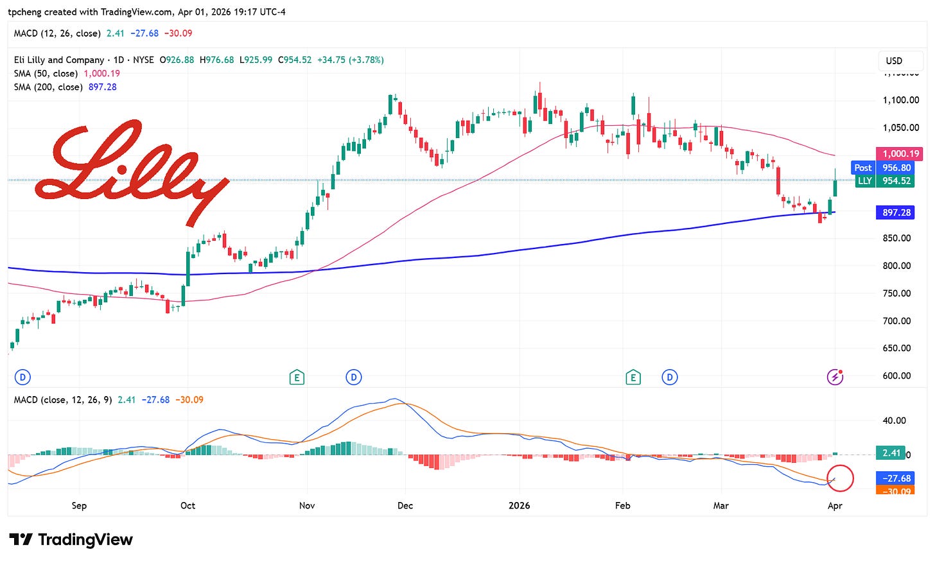The height and width of the screenshot is (563, 935).
Task: Open the earnings E marker just before Nov
Action: click(x=297, y=377)
